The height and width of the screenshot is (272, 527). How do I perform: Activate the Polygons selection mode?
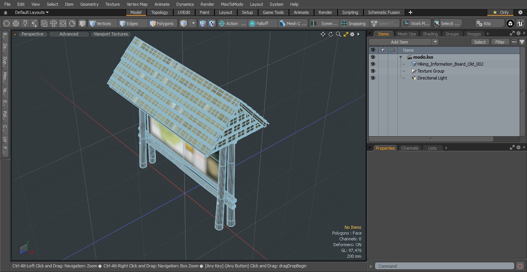click(162, 24)
